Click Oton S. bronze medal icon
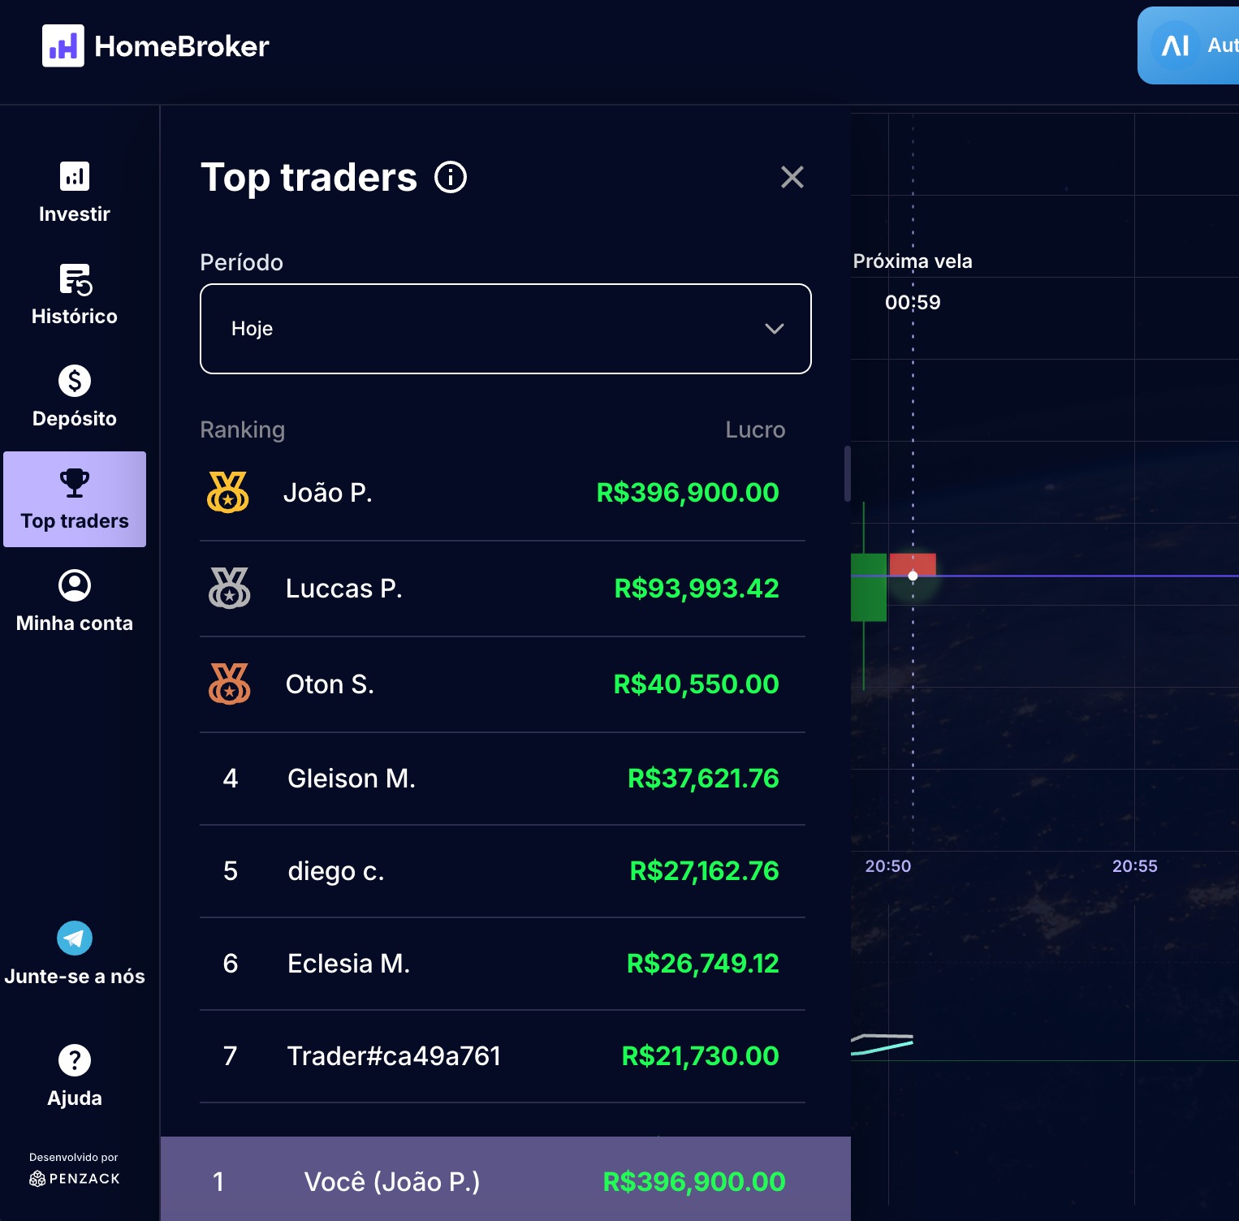1239x1221 pixels. (x=229, y=684)
